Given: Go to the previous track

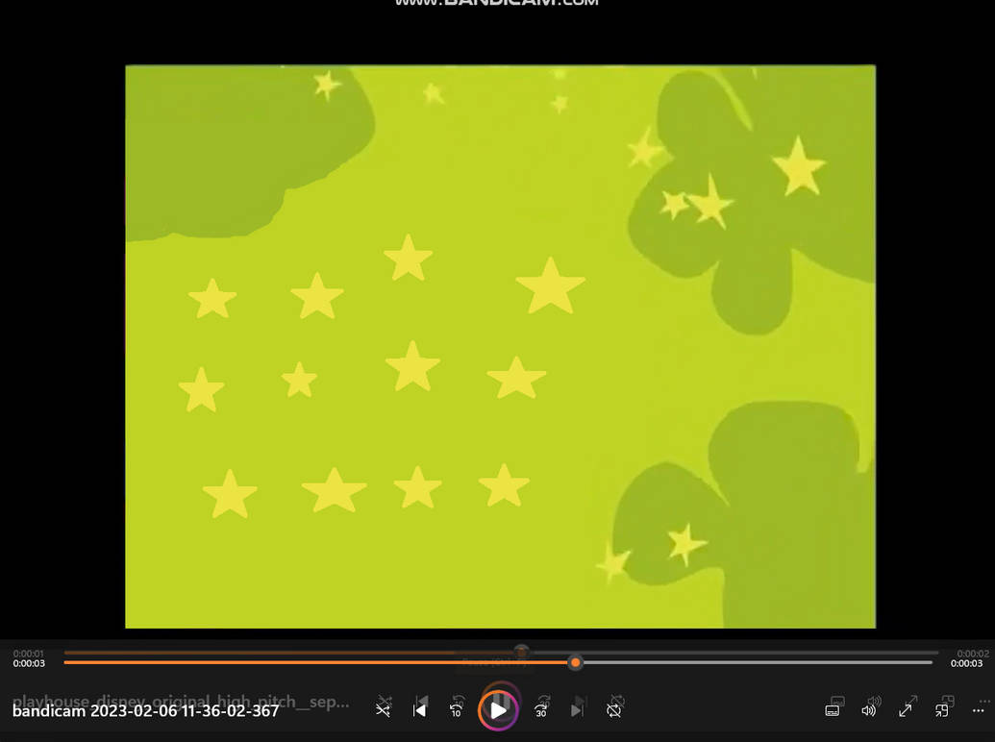Looking at the screenshot, I should pos(419,710).
